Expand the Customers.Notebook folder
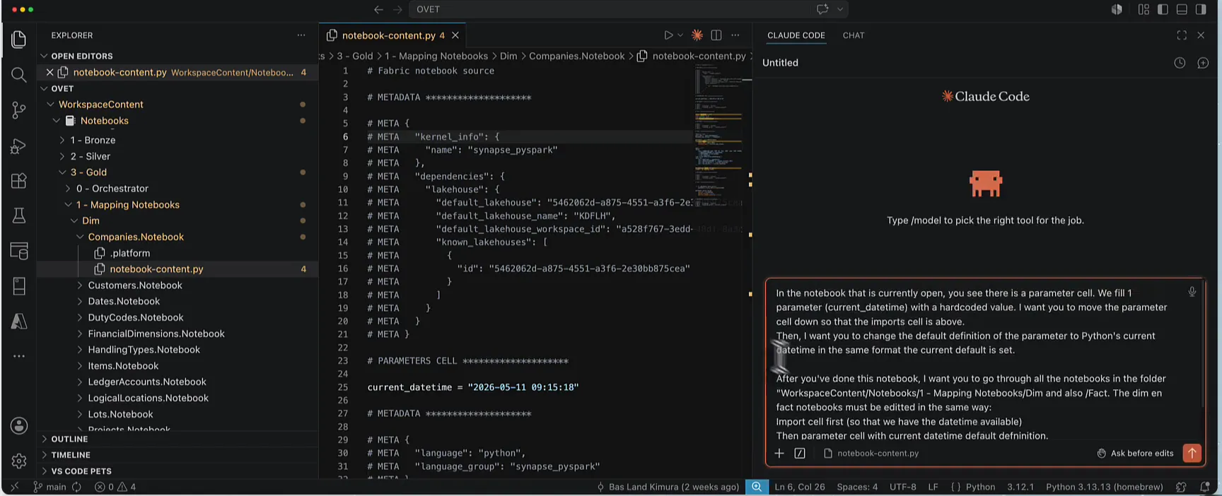 80,285
